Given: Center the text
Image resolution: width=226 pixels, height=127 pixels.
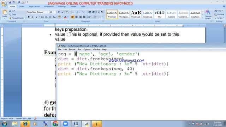Looking at the screenshot, I should [x=76, y=17].
